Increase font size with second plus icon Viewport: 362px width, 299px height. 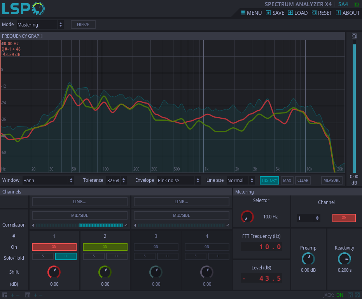(x=35, y=295)
